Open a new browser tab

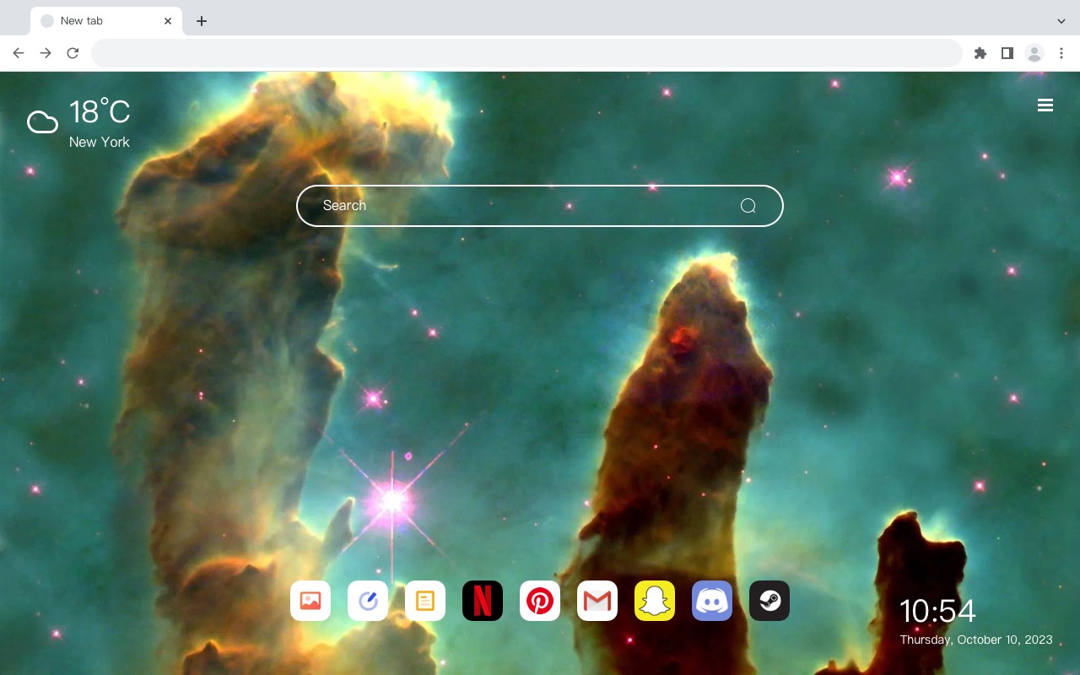point(201,21)
